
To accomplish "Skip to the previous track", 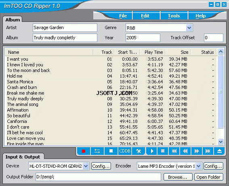I will 174,151.
